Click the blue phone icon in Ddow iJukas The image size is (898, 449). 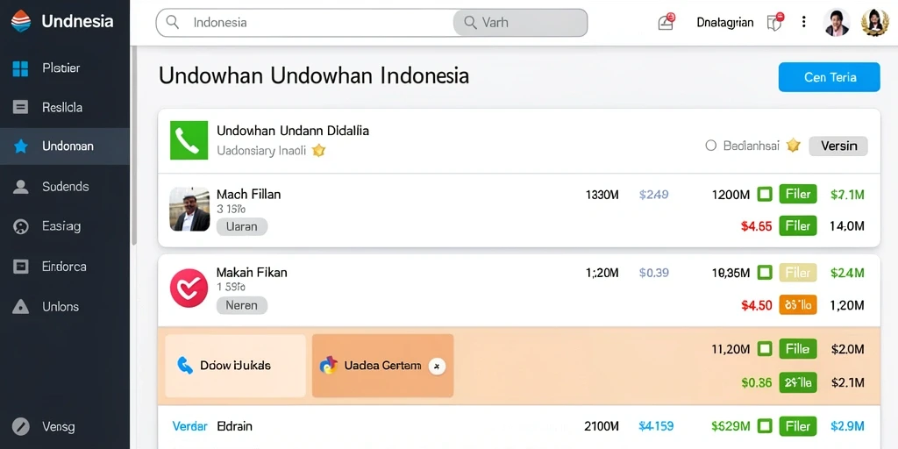185,366
